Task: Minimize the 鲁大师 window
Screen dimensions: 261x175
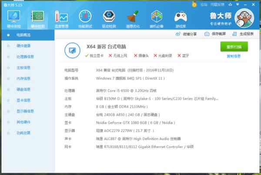Action: click(x=245, y=5)
